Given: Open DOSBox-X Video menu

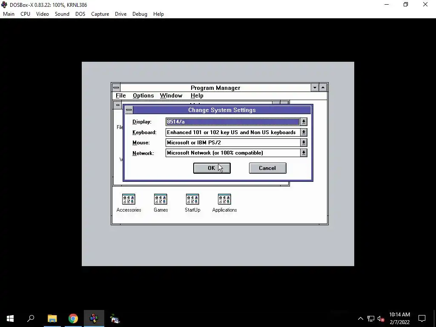Looking at the screenshot, I should [x=43, y=14].
